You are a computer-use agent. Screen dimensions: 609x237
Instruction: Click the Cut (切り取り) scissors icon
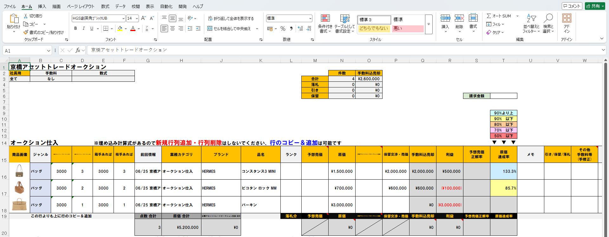coord(26,16)
